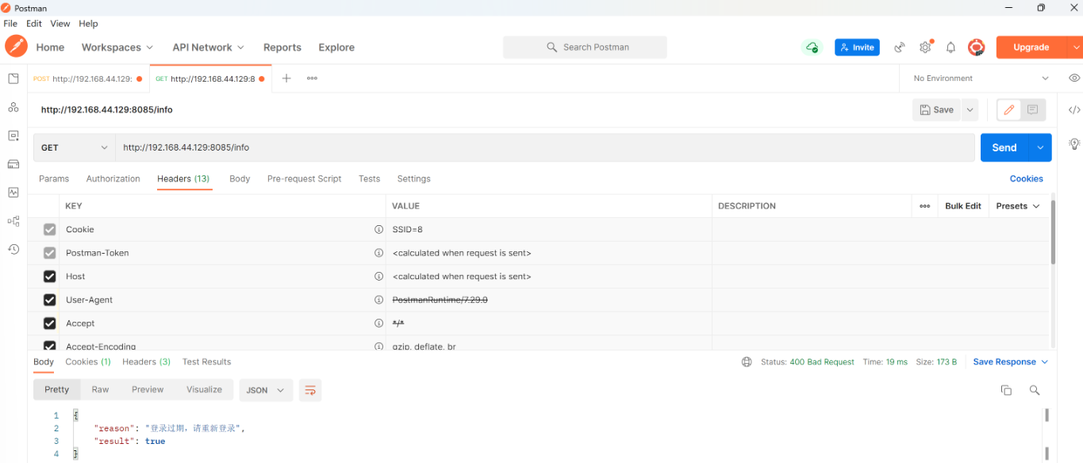Image resolution: width=1083 pixels, height=463 pixels.
Task: Click info icon in User-Agent row
Action: click(378, 300)
